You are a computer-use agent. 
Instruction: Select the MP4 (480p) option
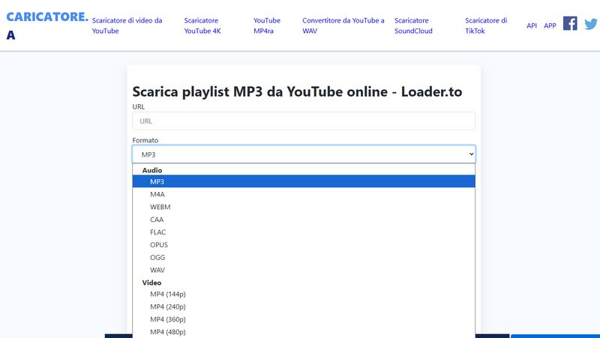(304, 332)
